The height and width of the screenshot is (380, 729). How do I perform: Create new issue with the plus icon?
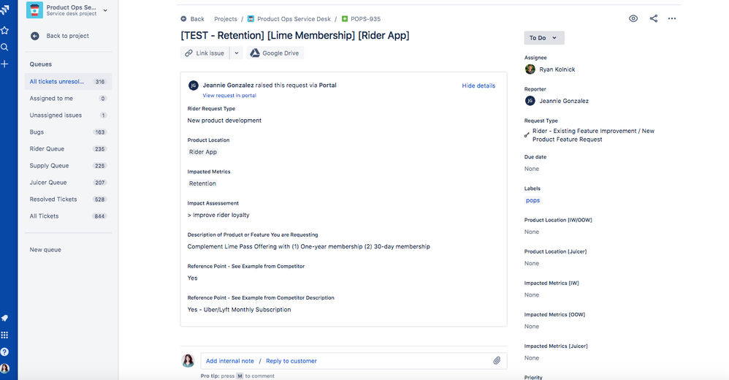pos(4,64)
